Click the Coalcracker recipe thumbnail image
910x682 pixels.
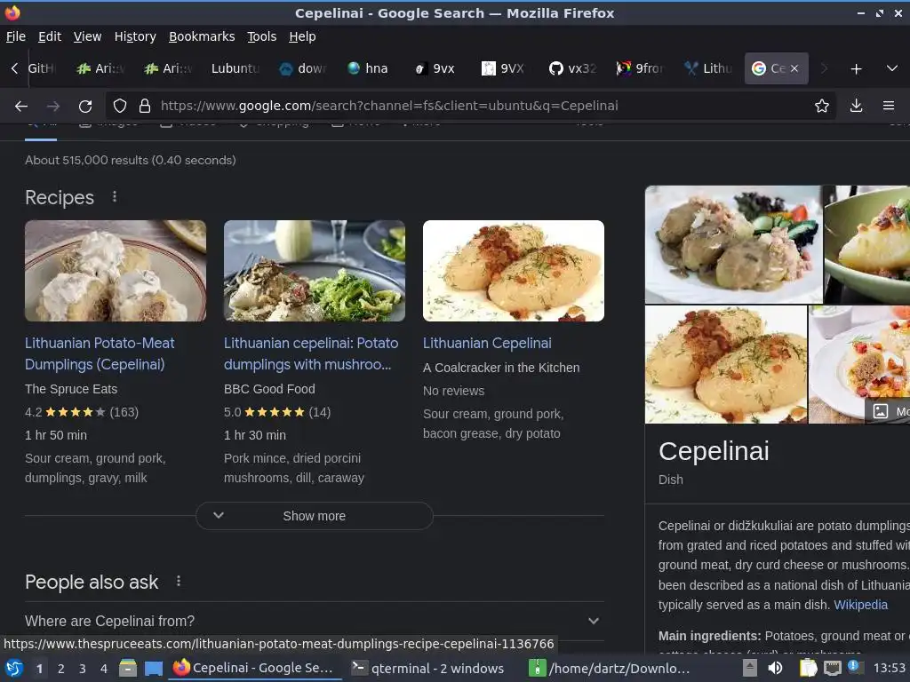514,270
